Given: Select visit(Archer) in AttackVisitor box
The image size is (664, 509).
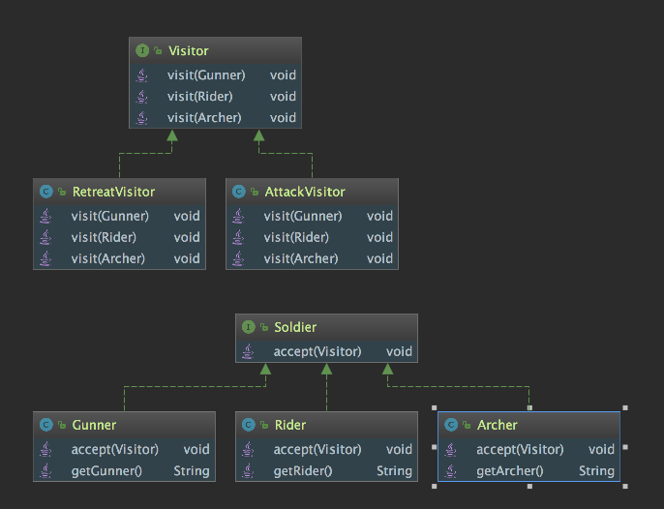Looking at the screenshot, I should 301,258.
